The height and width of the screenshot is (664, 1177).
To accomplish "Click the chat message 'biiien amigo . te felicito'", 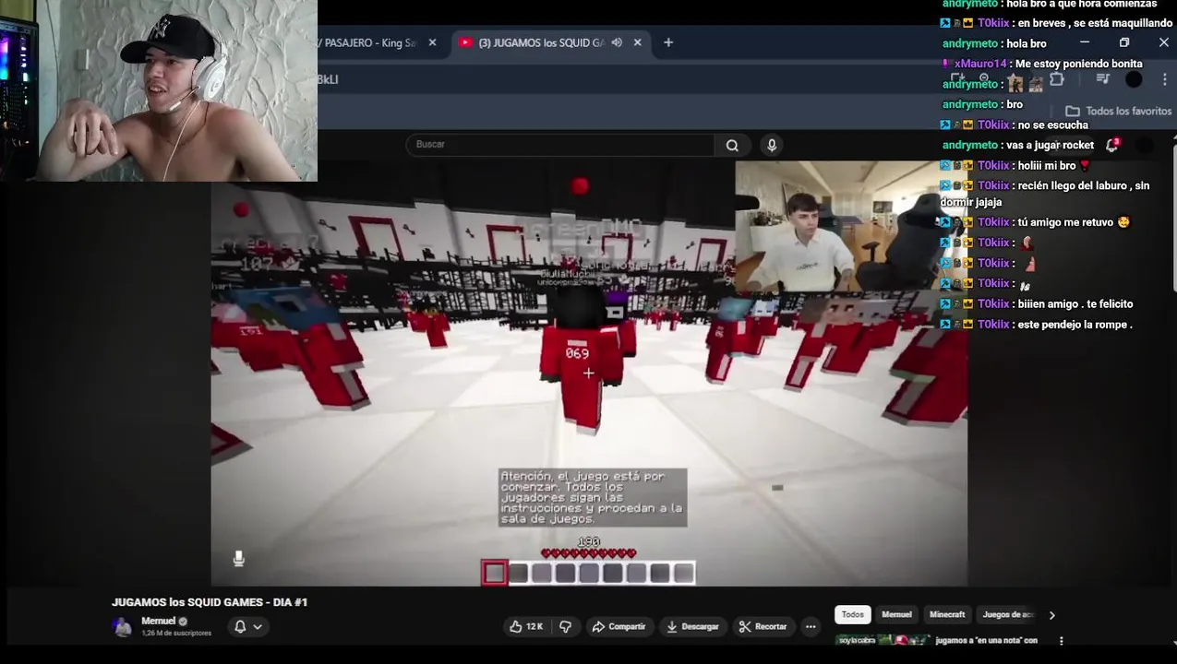I will pyautogui.click(x=1075, y=304).
